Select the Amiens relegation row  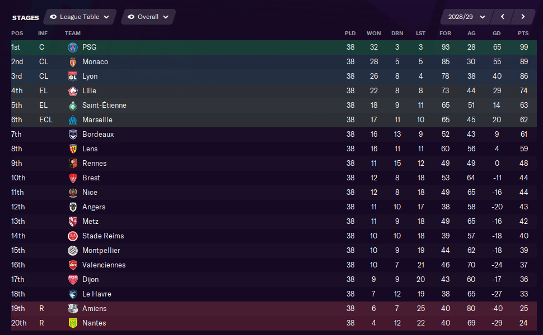click(x=274, y=308)
